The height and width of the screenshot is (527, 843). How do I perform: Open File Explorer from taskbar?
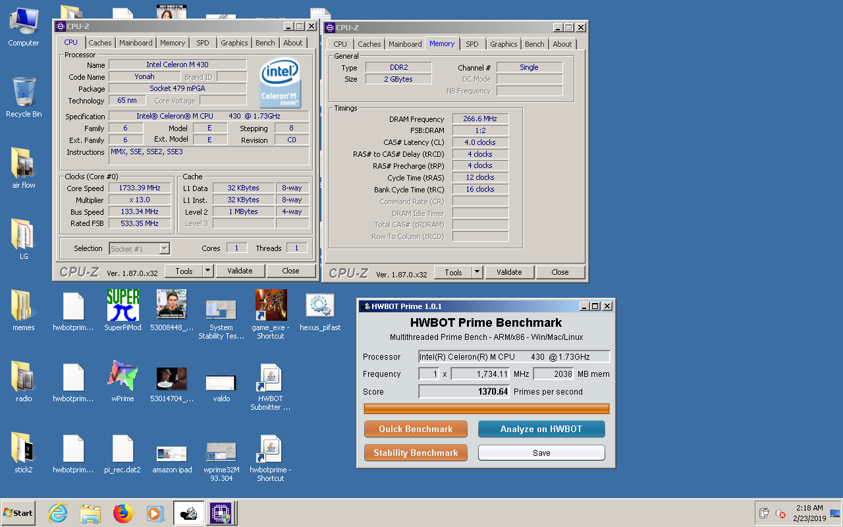[x=90, y=513]
